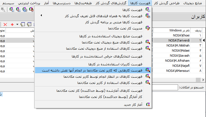Click the magnifier search icon in toolbar
The height and width of the screenshot is (117, 206).
(x=3, y=10)
